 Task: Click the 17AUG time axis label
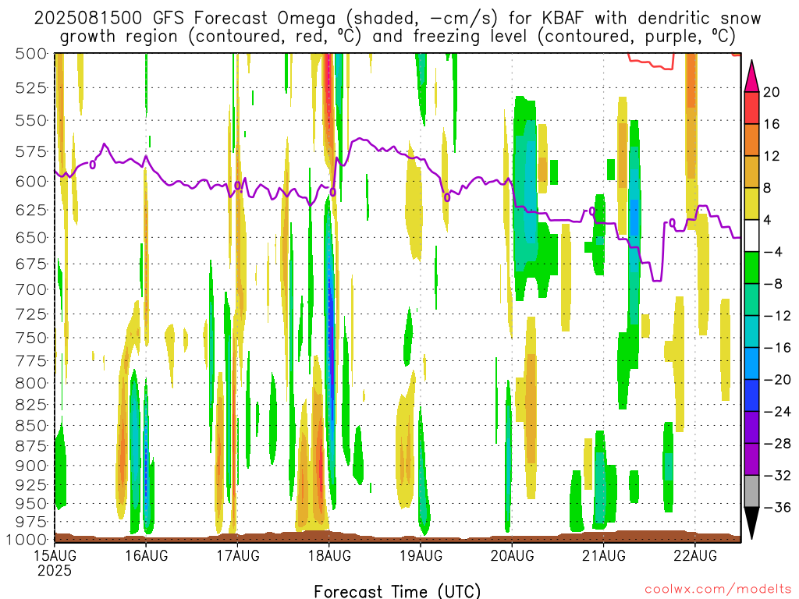(237, 555)
